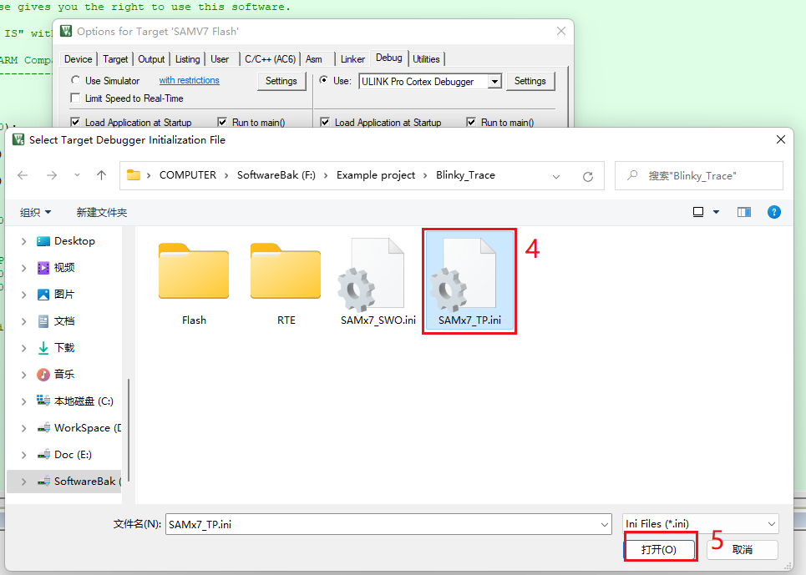This screenshot has width=806, height=575.
Task: Navigate back with the back arrow
Action: (23, 175)
